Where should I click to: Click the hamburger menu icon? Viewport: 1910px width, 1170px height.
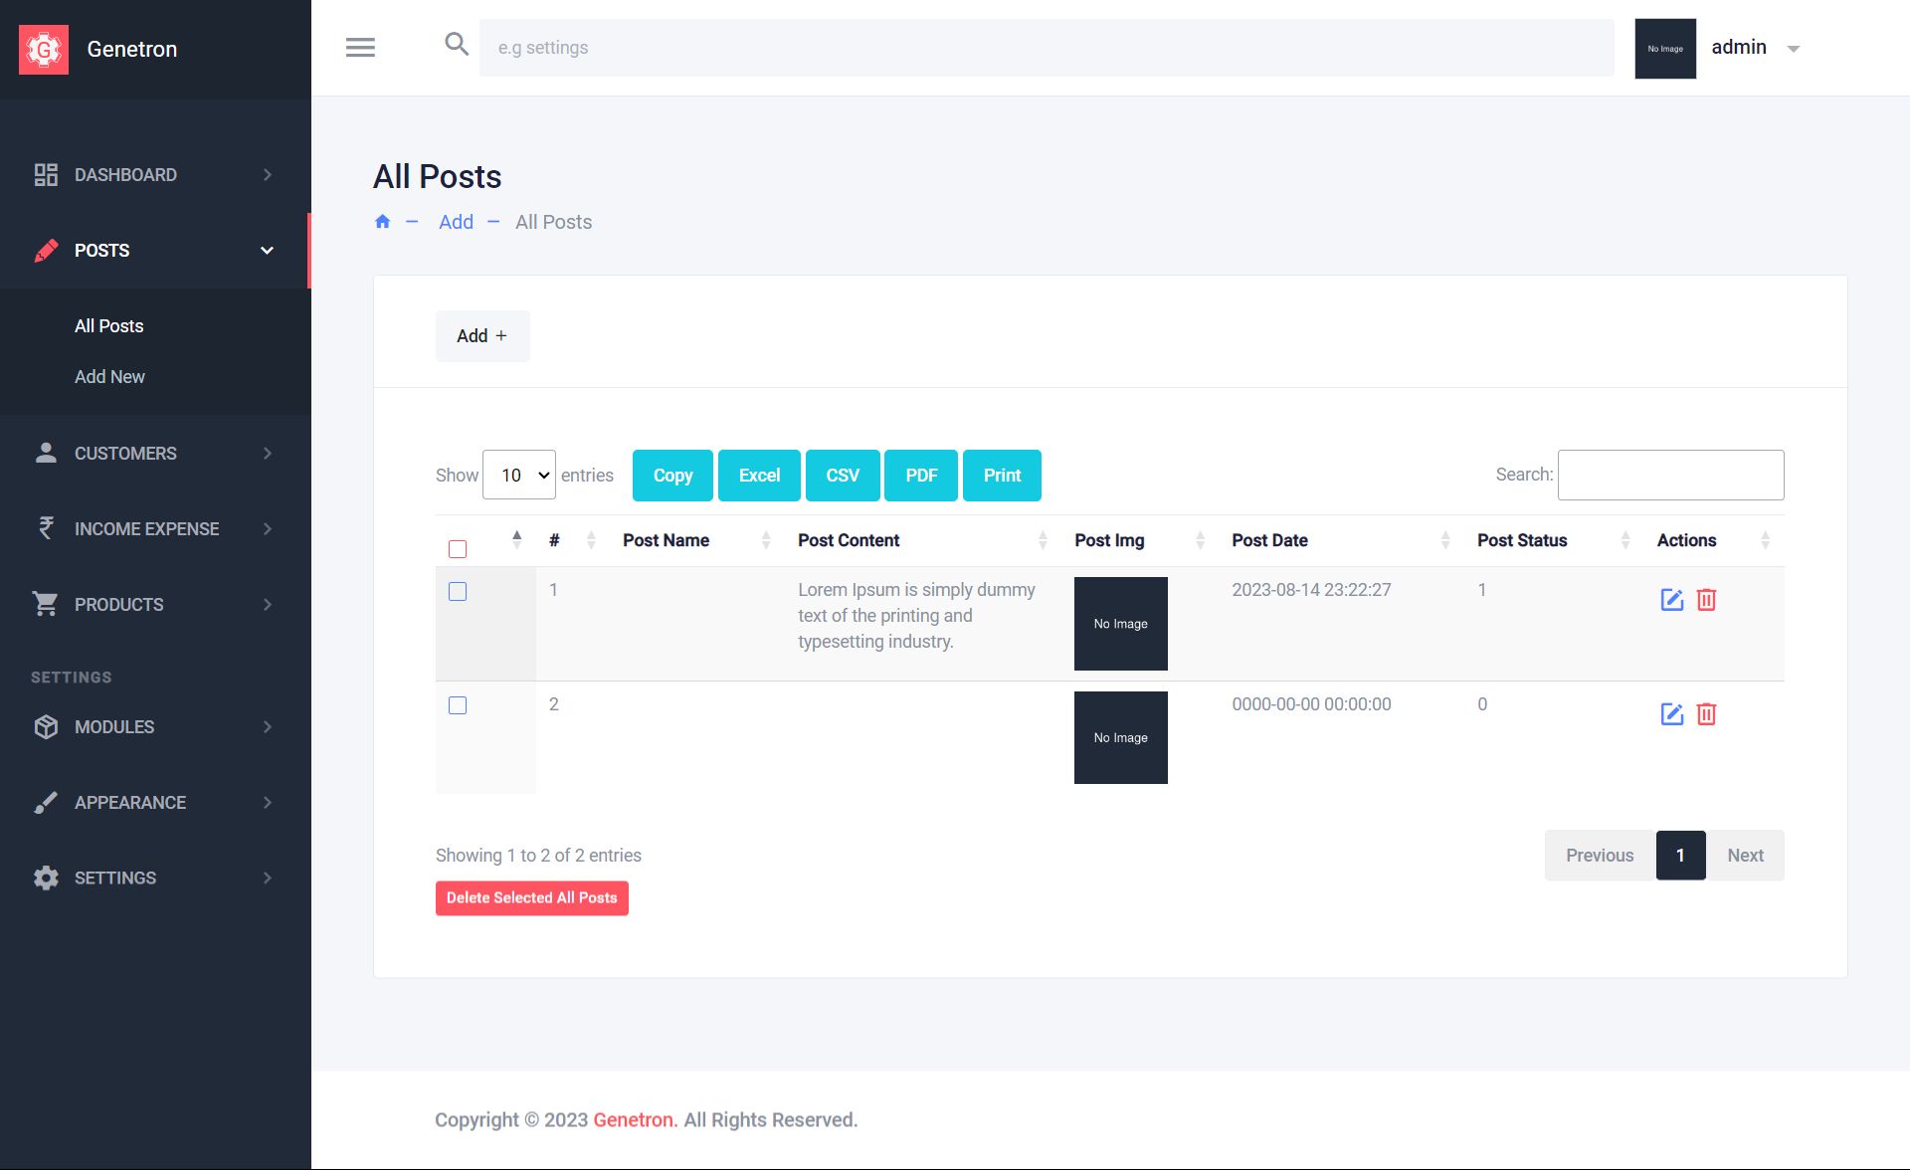point(360,48)
